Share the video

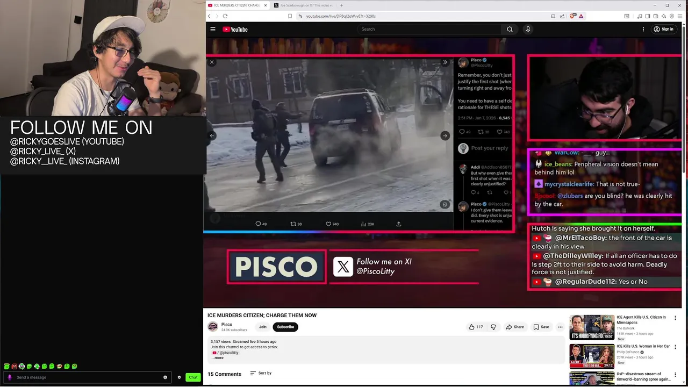pyautogui.click(x=515, y=327)
